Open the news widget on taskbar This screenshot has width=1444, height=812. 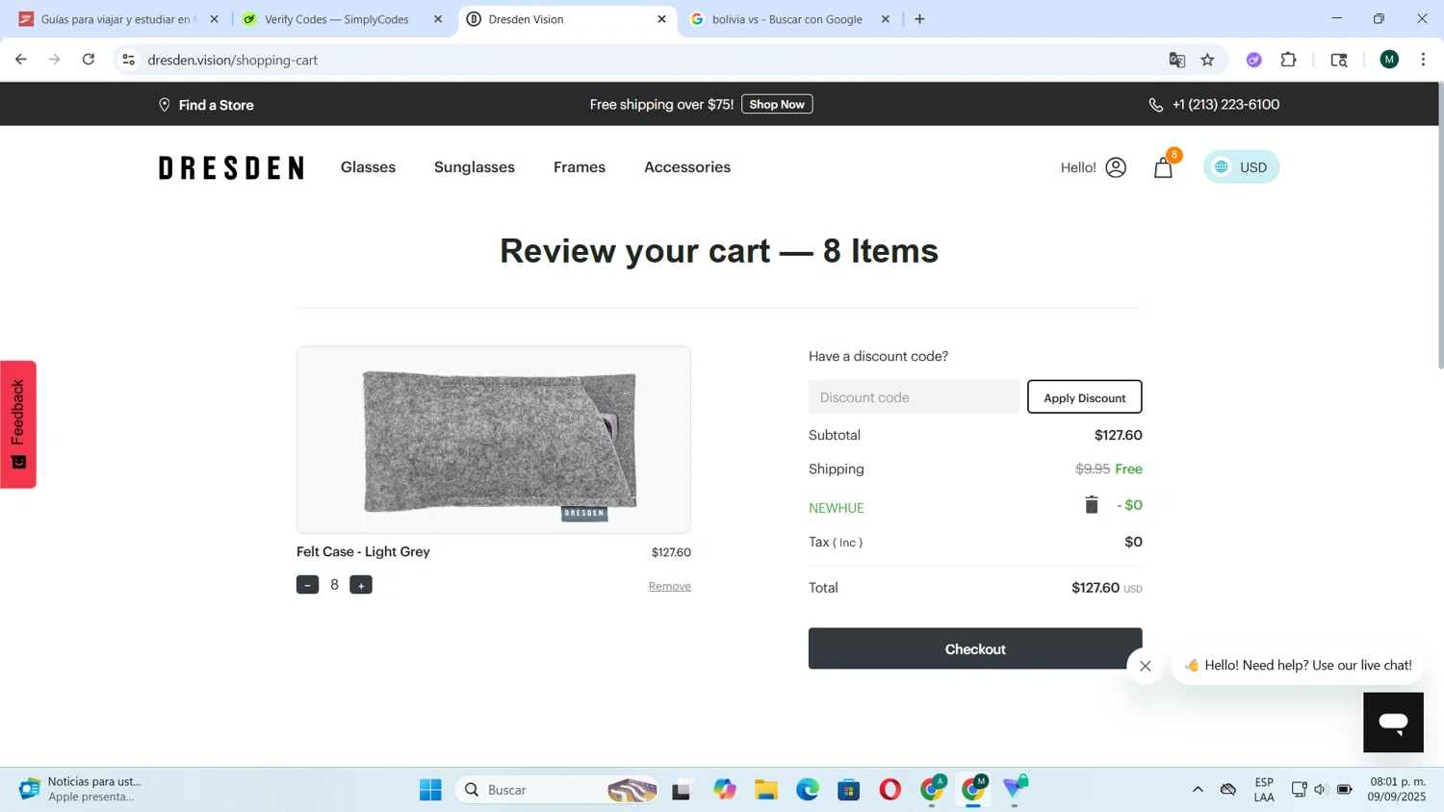pos(81,790)
